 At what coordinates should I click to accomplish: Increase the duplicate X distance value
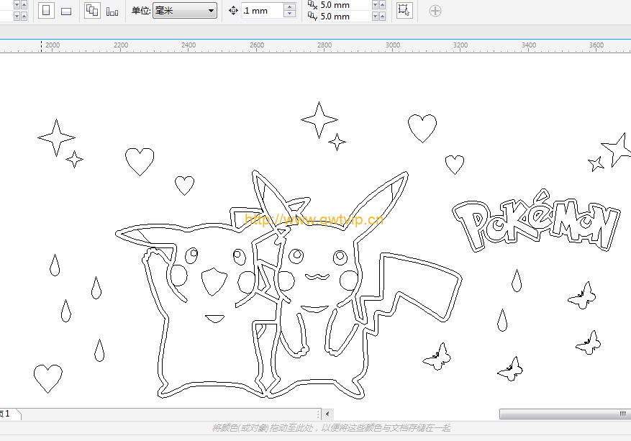[x=382, y=5]
